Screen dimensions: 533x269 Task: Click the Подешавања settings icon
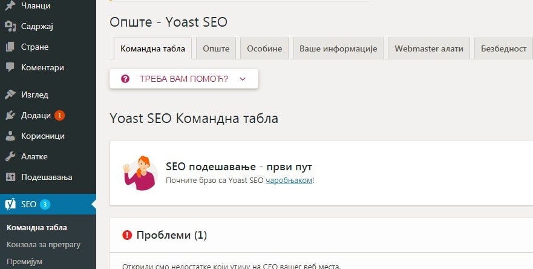10,177
